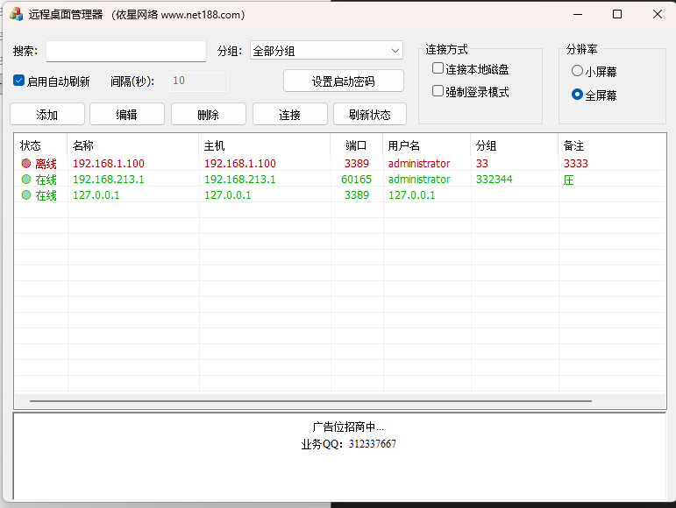The image size is (676, 508).
Task: Click into the 搜索 search input field
Action: tap(125, 51)
